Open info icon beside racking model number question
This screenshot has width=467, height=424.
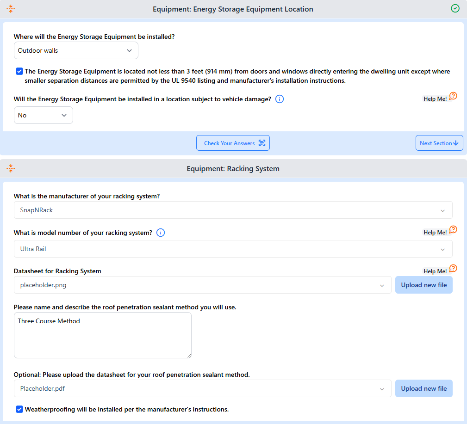[161, 233]
